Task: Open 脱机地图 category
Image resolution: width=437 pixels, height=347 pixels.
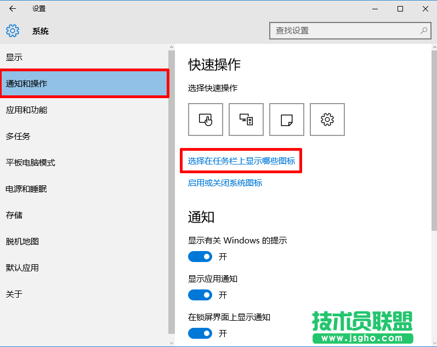Action: (x=84, y=241)
